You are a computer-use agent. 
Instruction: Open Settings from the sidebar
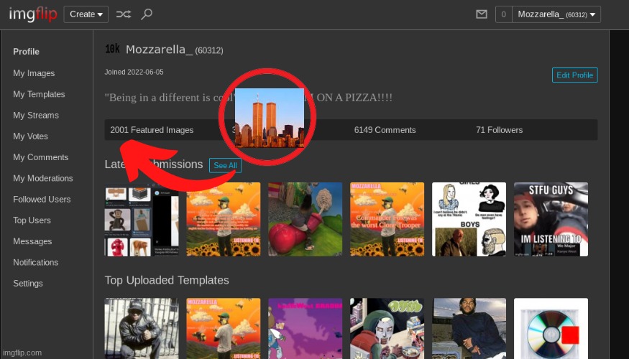28,284
